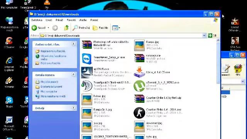Open Moja mjesta na mreži sidebar link

tap(53, 96)
